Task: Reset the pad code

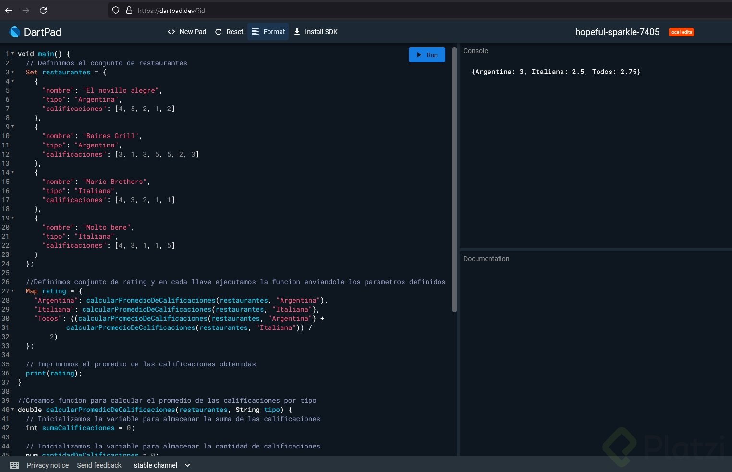Action: pyautogui.click(x=229, y=32)
